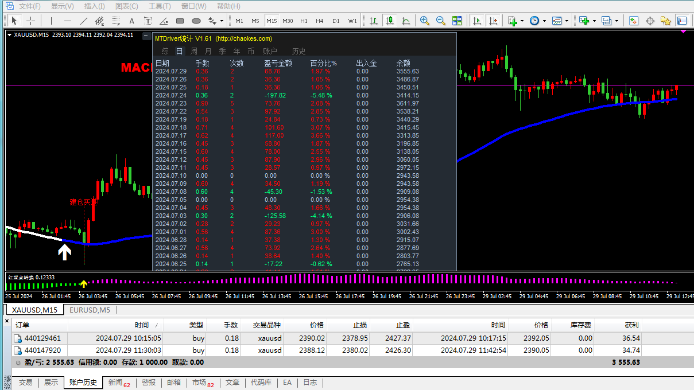Zoom in on the chart
This screenshot has width=694, height=390.
[x=425, y=21]
